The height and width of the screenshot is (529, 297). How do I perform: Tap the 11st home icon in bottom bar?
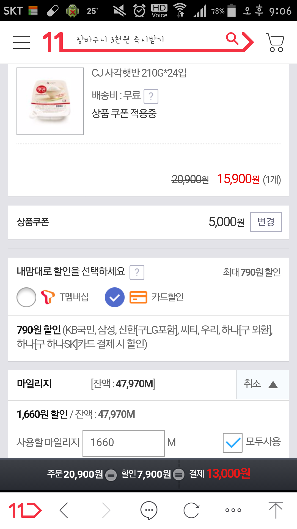(25, 510)
